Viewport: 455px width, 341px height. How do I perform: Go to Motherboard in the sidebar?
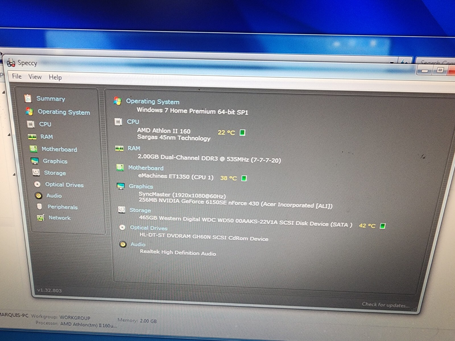tap(59, 149)
